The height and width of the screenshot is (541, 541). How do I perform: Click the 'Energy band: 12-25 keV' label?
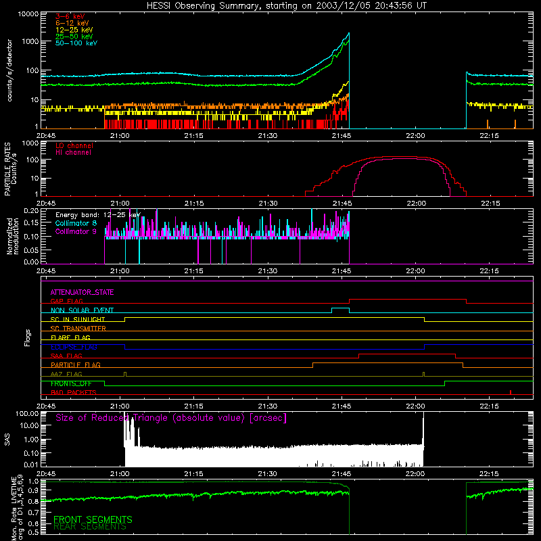(98, 215)
